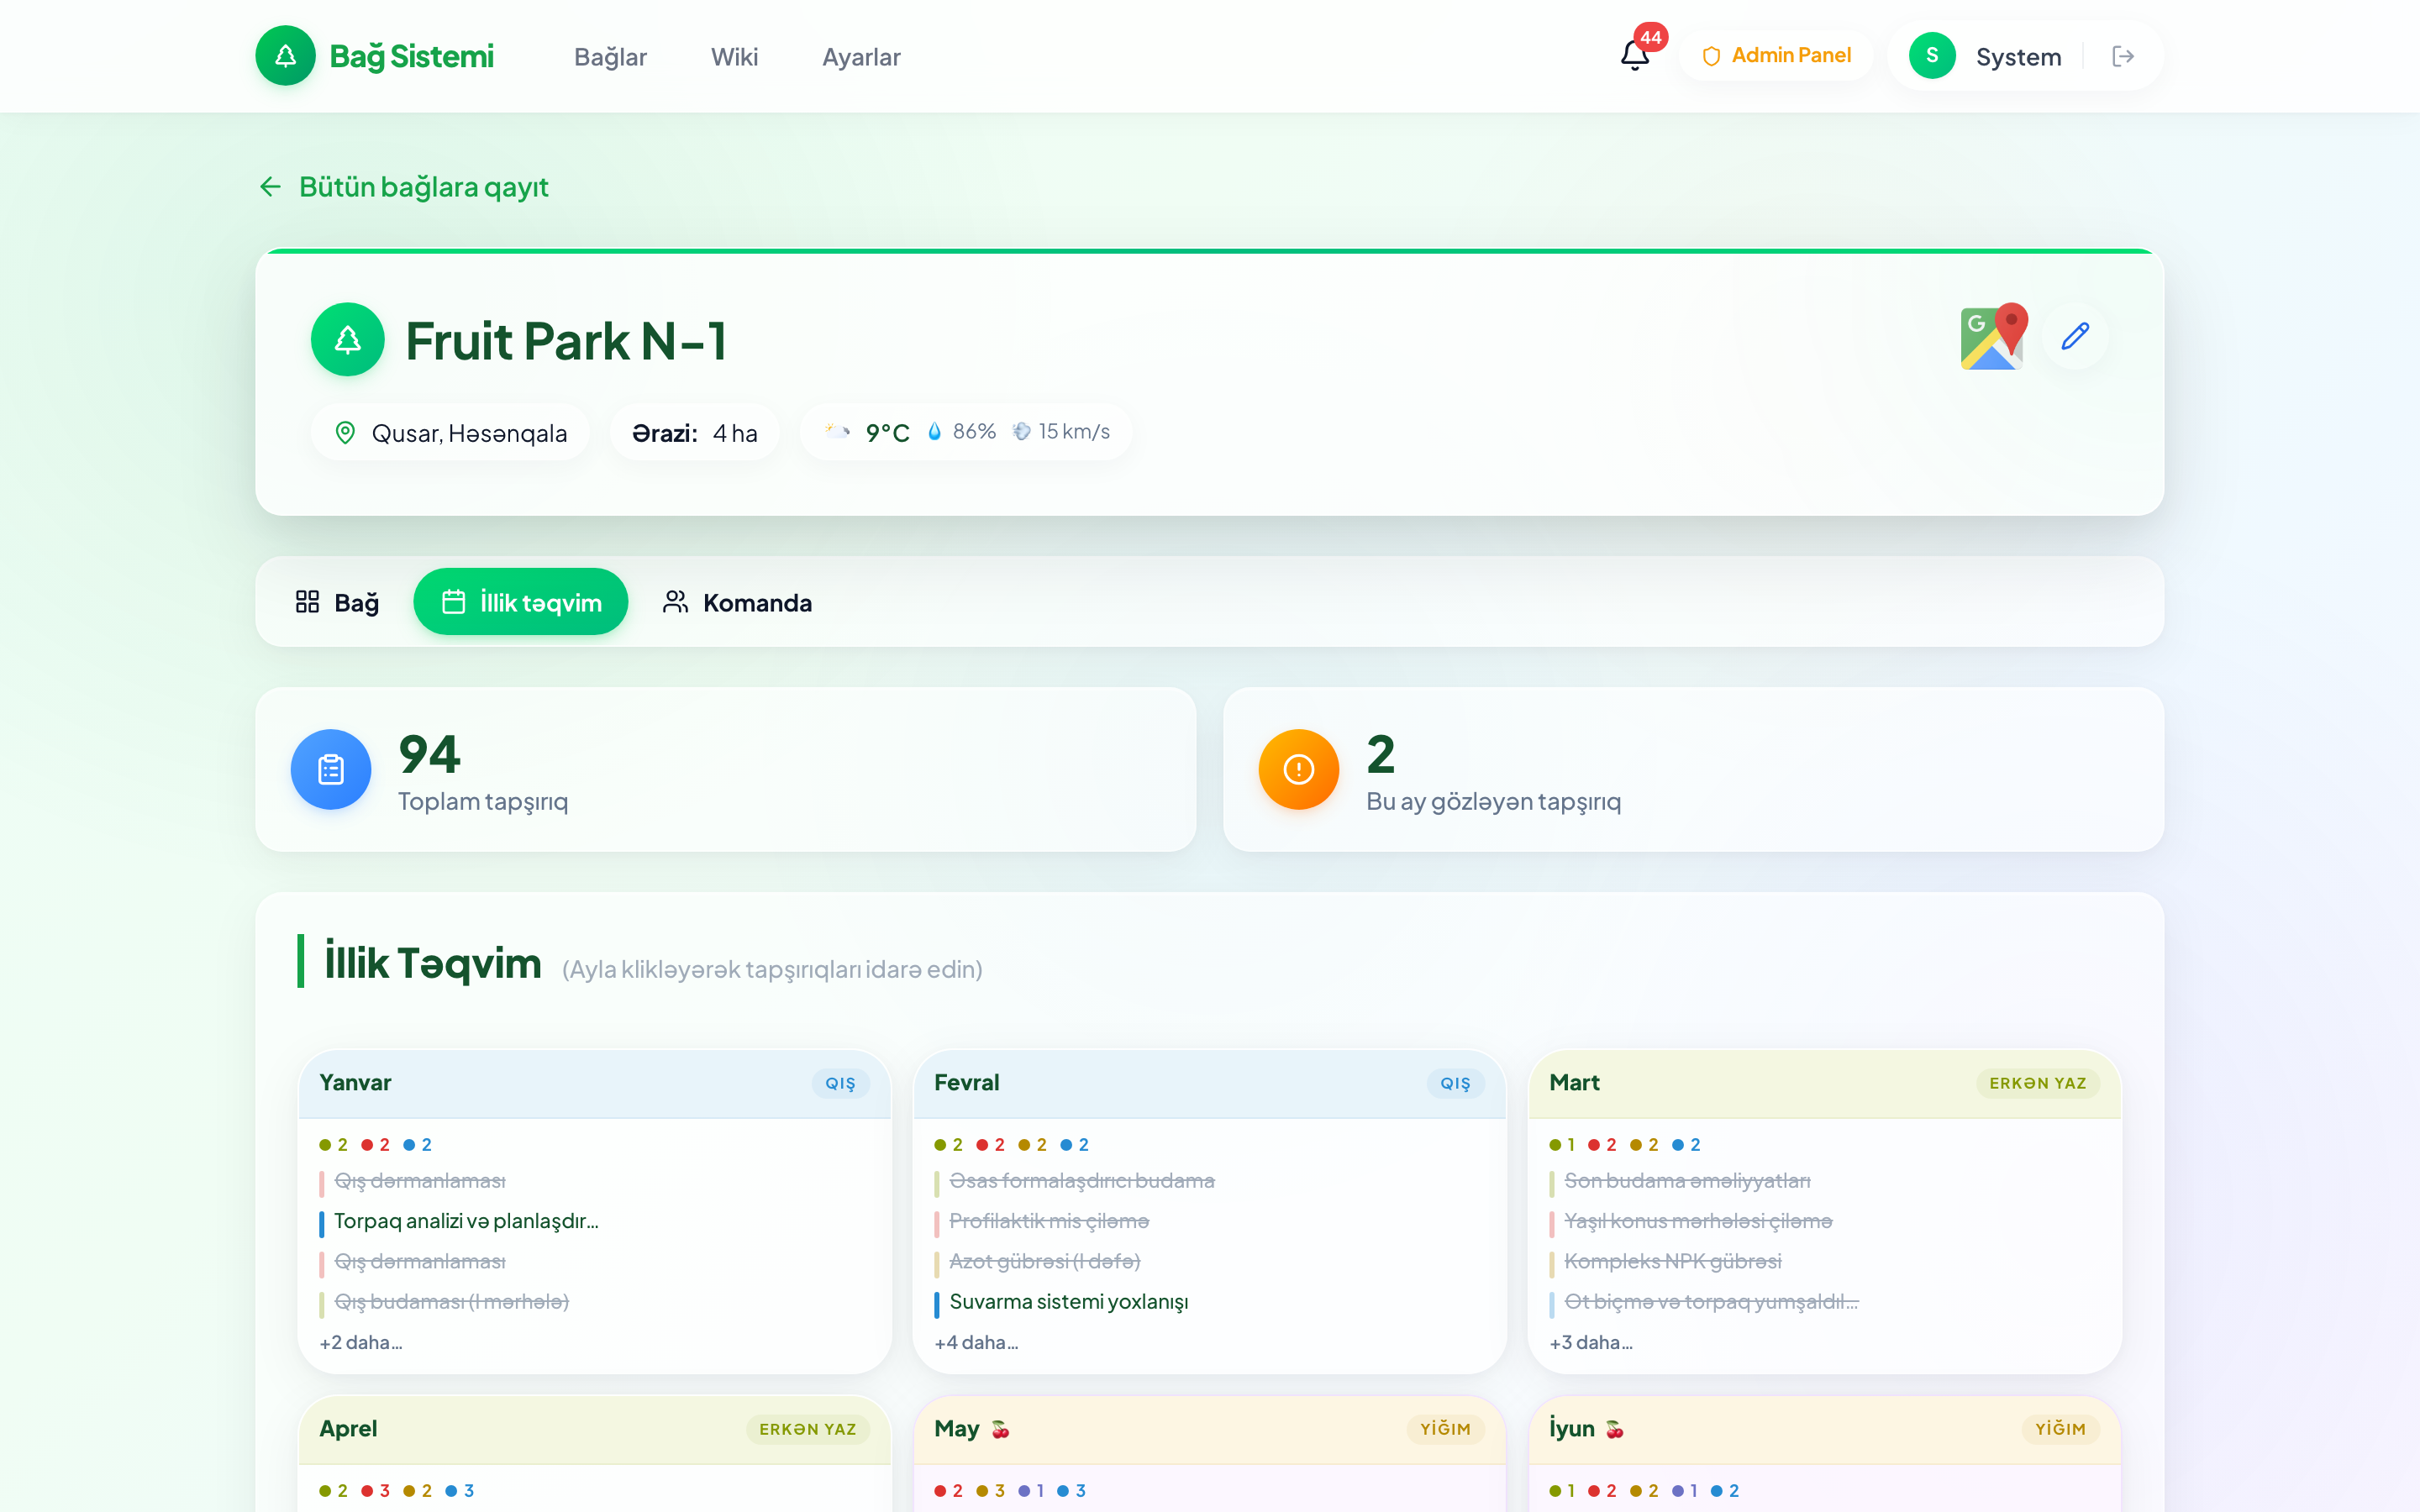Expand Yanvar's +2 daha tasks
The height and width of the screenshot is (1512, 2420).
(361, 1343)
